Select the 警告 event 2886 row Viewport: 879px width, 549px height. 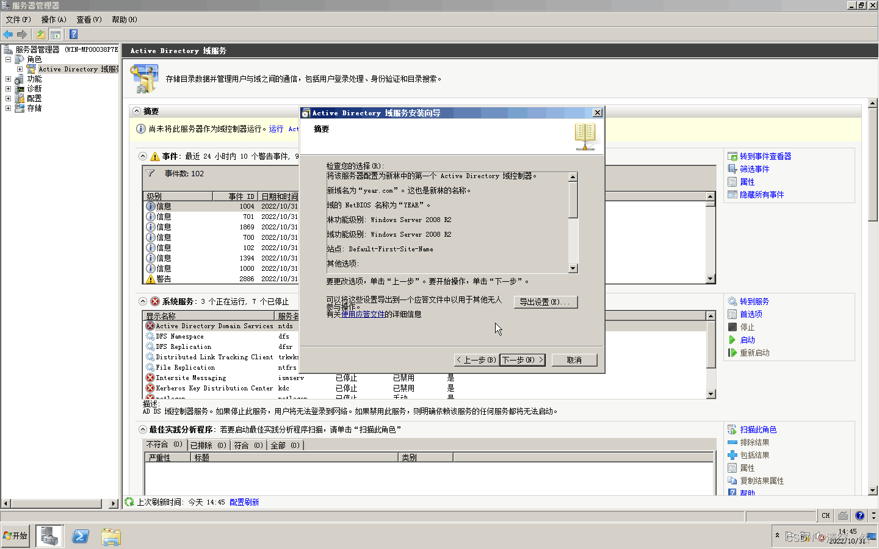[x=425, y=279]
